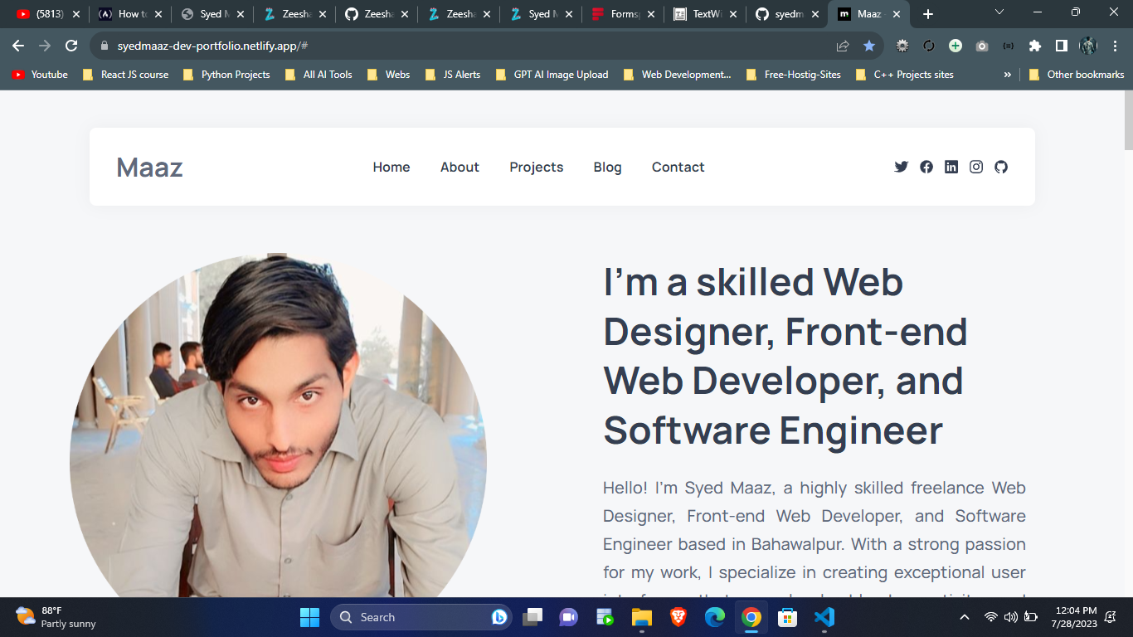The image size is (1133, 637).
Task: Open the Web Development bookmark folder
Action: point(678,75)
